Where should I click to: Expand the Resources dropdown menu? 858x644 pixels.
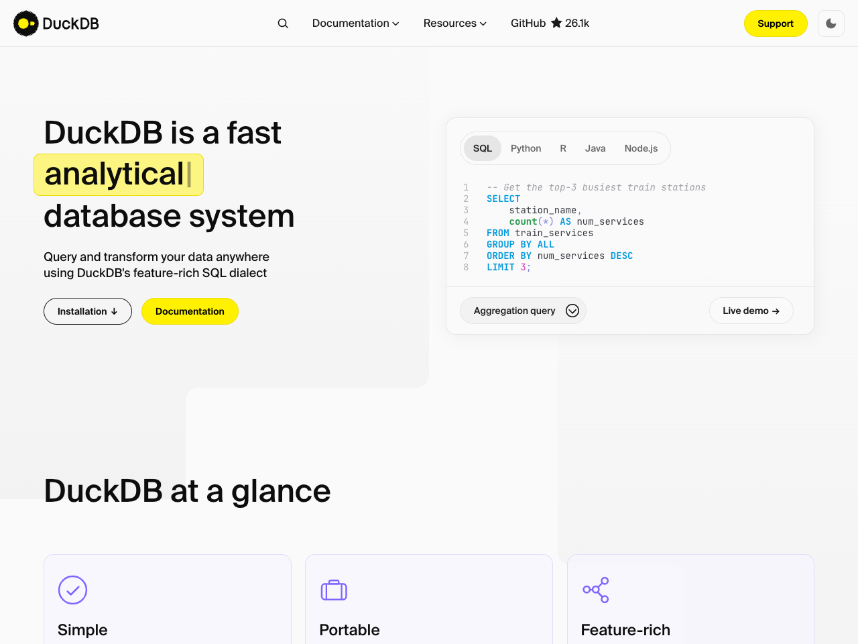point(454,23)
